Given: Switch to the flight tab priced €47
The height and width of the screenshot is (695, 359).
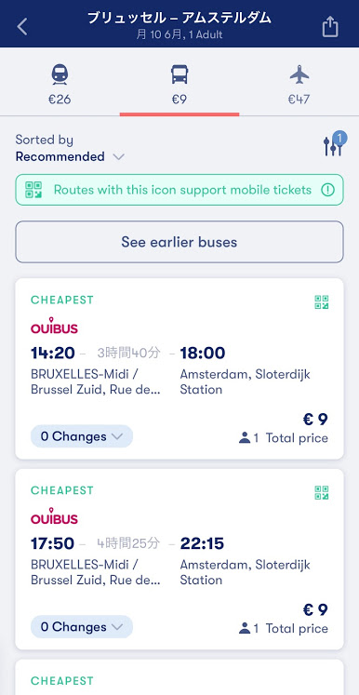Looking at the screenshot, I should coord(299,85).
